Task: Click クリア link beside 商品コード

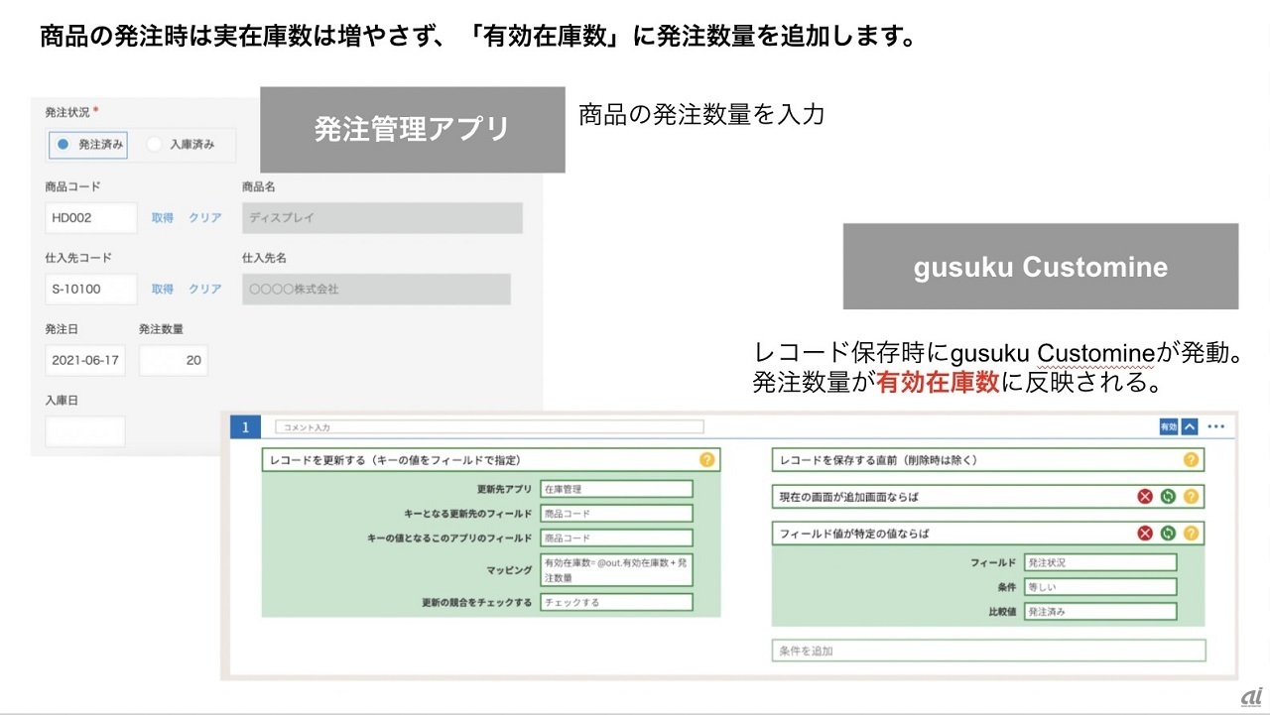Action: [x=205, y=218]
